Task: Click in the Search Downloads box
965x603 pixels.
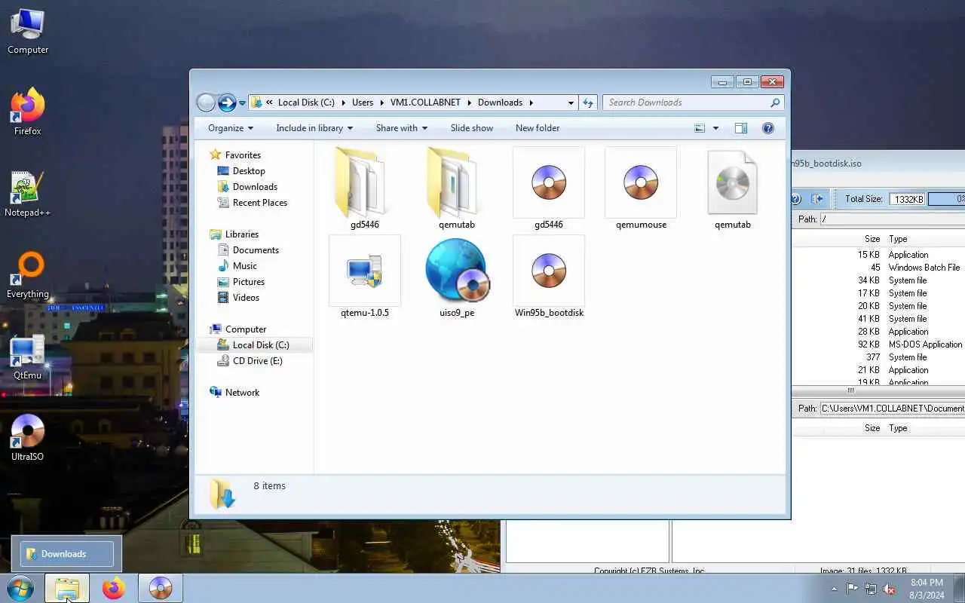Action: pos(686,103)
